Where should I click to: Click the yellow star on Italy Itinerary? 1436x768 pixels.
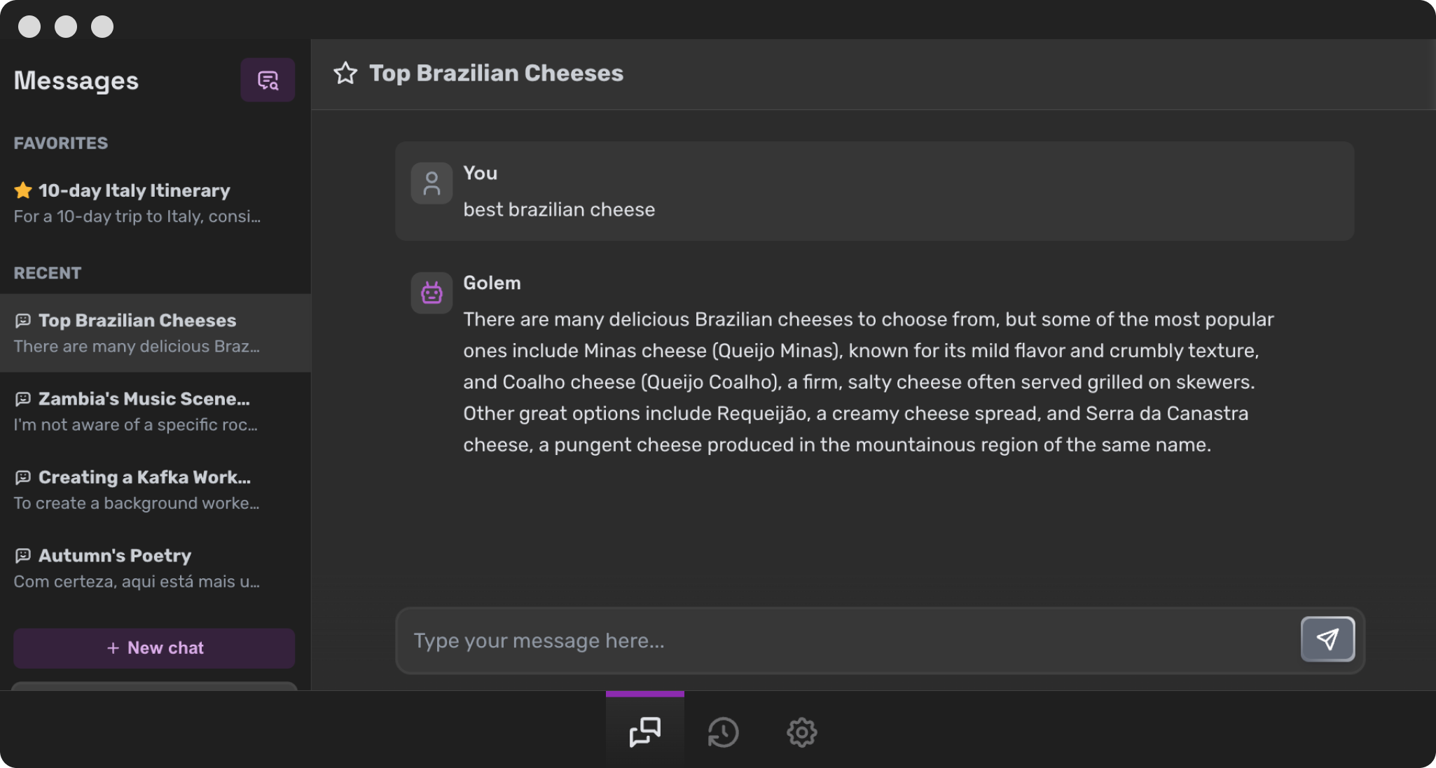pyautogui.click(x=23, y=190)
